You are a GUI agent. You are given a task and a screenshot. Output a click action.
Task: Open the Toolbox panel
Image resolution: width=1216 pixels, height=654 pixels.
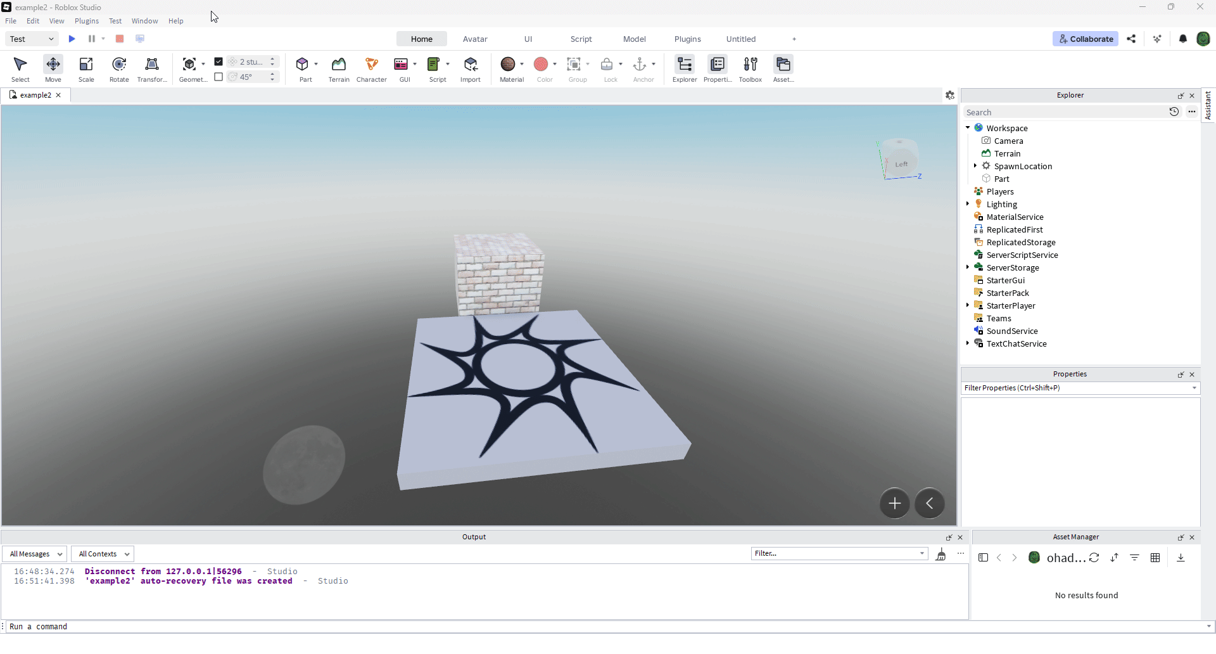tap(750, 68)
